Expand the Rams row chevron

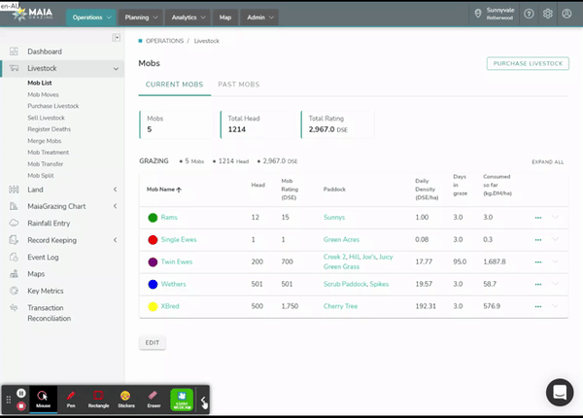(x=556, y=217)
